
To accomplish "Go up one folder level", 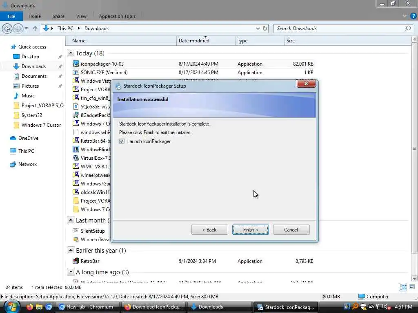I will (x=35, y=29).
